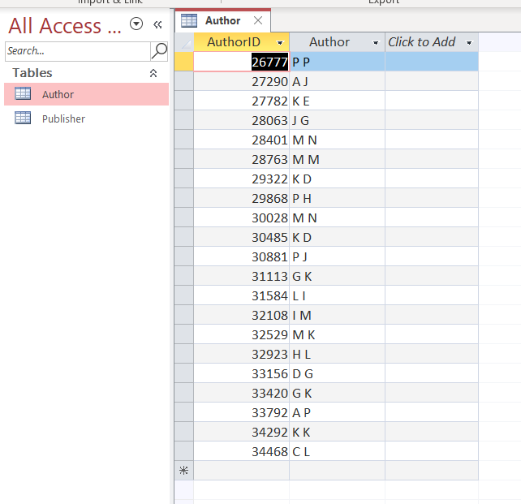Image resolution: width=521 pixels, height=504 pixels.
Task: Click the Search box in navigation pane
Action: [77, 51]
